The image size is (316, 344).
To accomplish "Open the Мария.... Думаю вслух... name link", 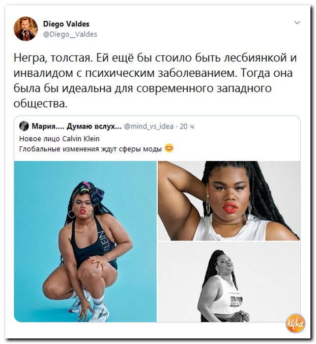I will click(x=76, y=126).
